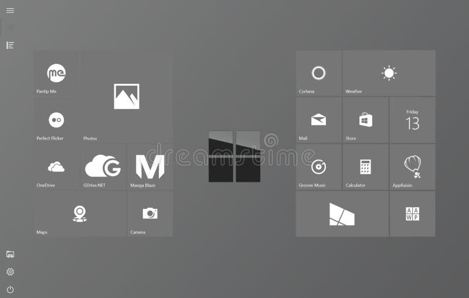This screenshot has width=469, height=298.
Task: Open the Groove Music tile
Action: tap(318, 167)
